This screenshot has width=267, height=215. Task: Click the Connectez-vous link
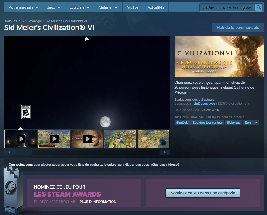coord(21,165)
